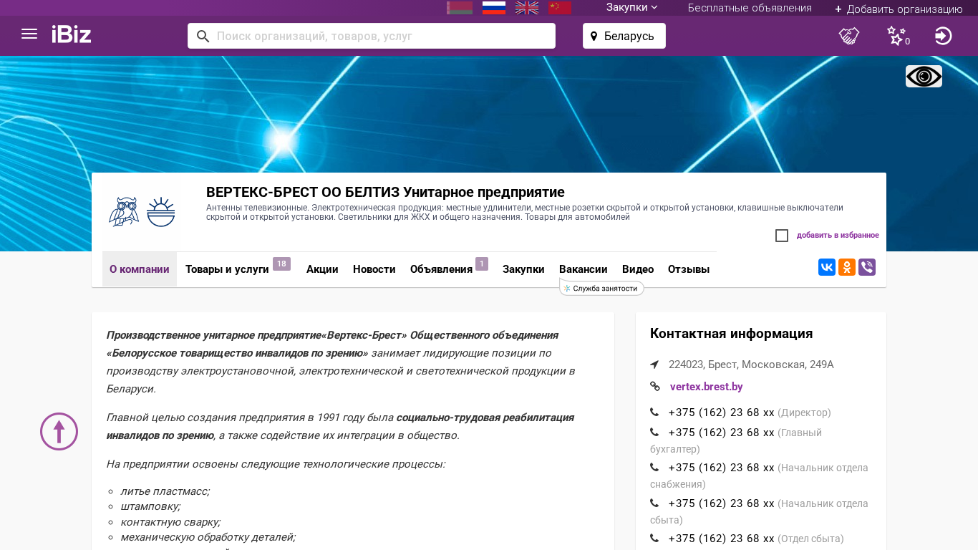The height and width of the screenshot is (550, 978).
Task: Switch to the British flag language
Action: tap(527, 8)
